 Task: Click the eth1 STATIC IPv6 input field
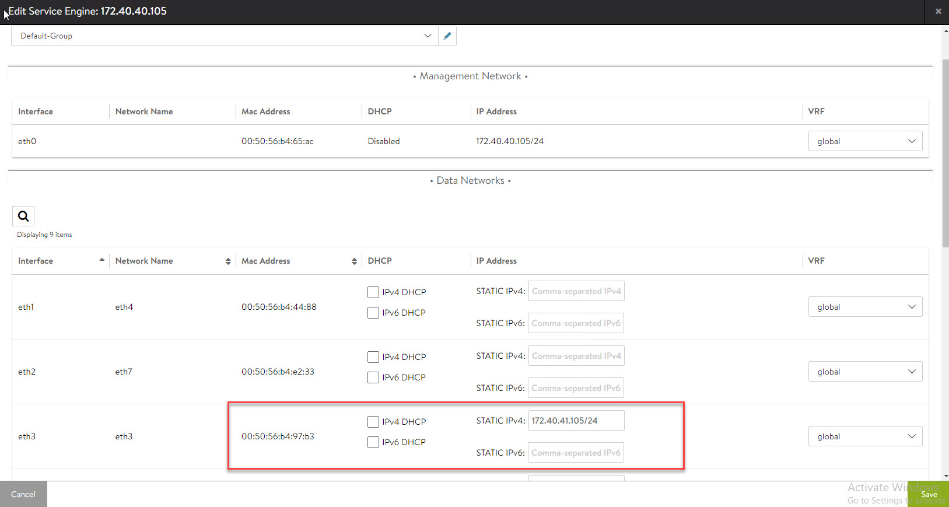pyautogui.click(x=576, y=323)
